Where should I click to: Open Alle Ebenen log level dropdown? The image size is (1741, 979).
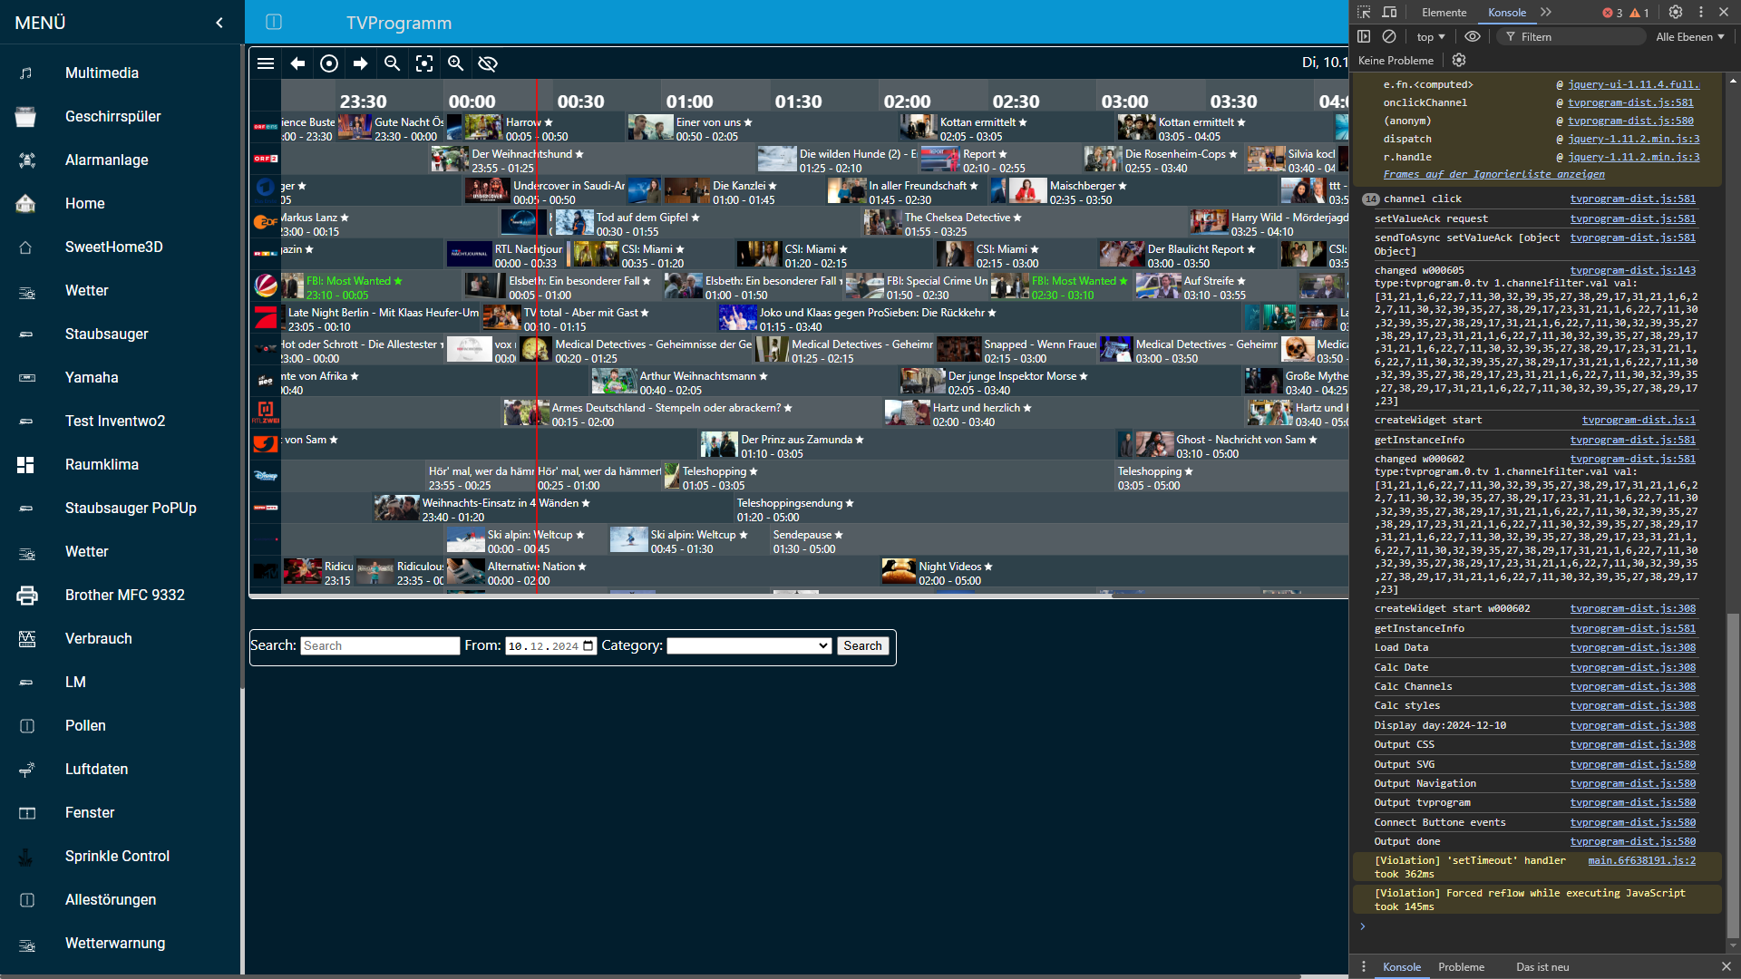point(1690,37)
